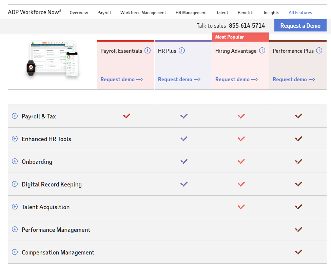Click the Compensation Management row label
This screenshot has height=266, width=331.
point(58,252)
